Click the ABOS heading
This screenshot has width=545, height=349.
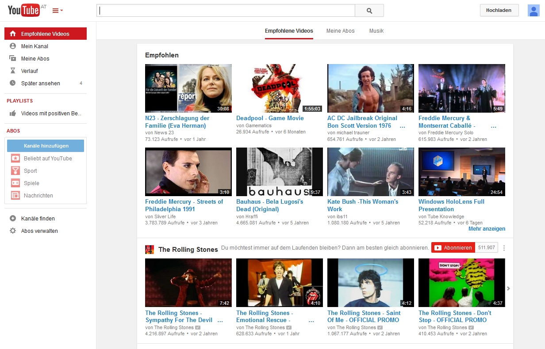(x=13, y=131)
